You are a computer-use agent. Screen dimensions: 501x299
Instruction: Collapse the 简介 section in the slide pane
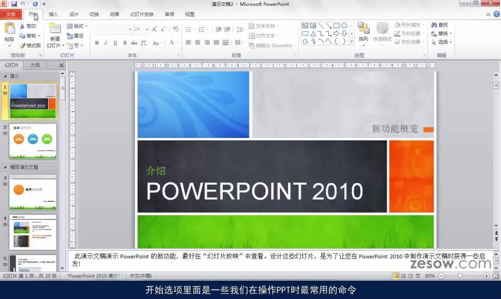pos(5,77)
